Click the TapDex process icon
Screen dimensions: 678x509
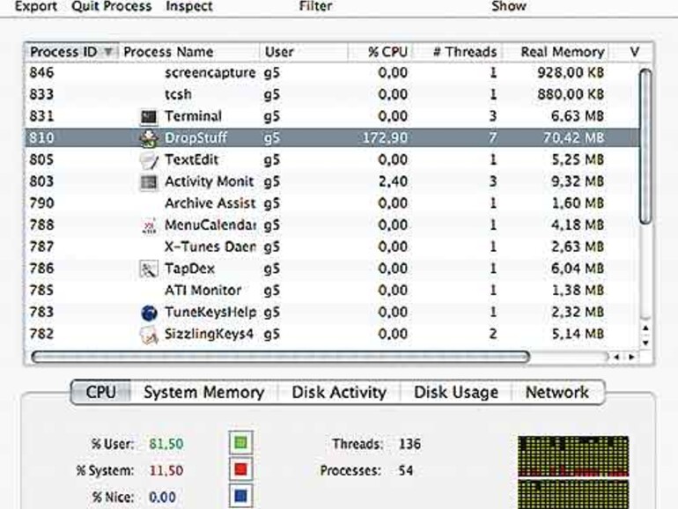(x=149, y=269)
